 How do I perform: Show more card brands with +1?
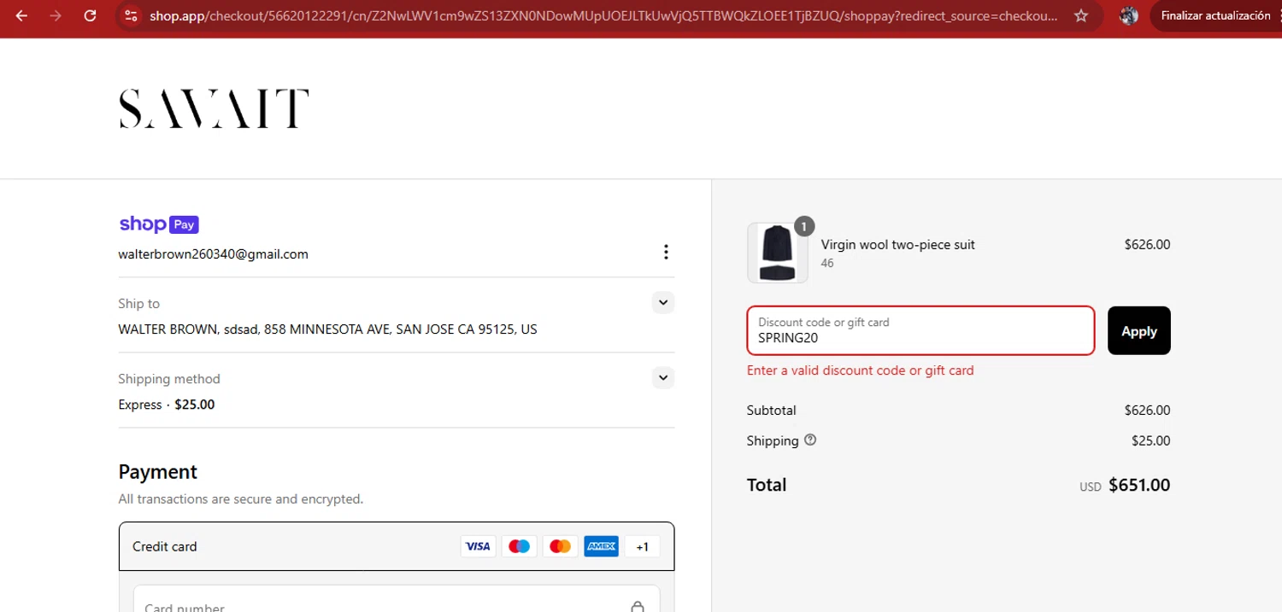(642, 546)
